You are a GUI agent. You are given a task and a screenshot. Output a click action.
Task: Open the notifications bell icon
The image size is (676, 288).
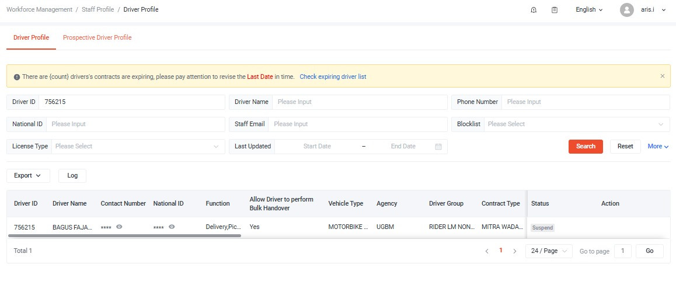[534, 10]
